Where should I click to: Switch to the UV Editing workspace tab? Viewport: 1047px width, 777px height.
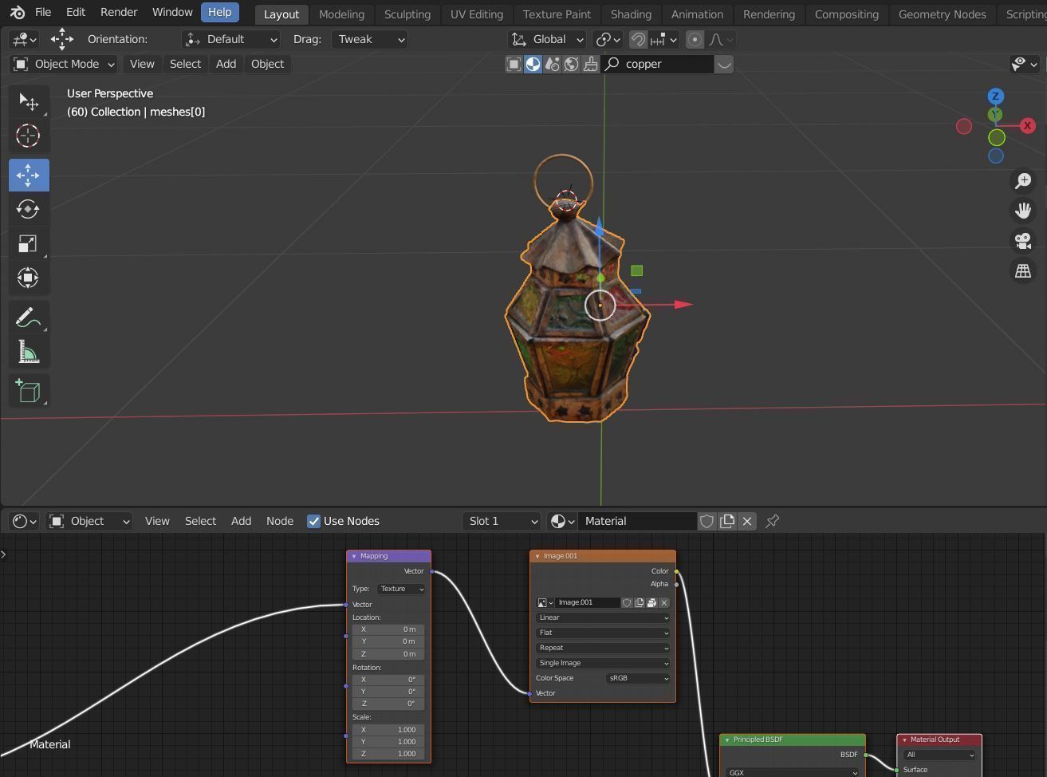[x=477, y=14]
